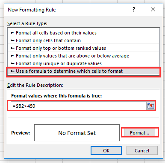Open the Format... button

pyautogui.click(x=139, y=133)
